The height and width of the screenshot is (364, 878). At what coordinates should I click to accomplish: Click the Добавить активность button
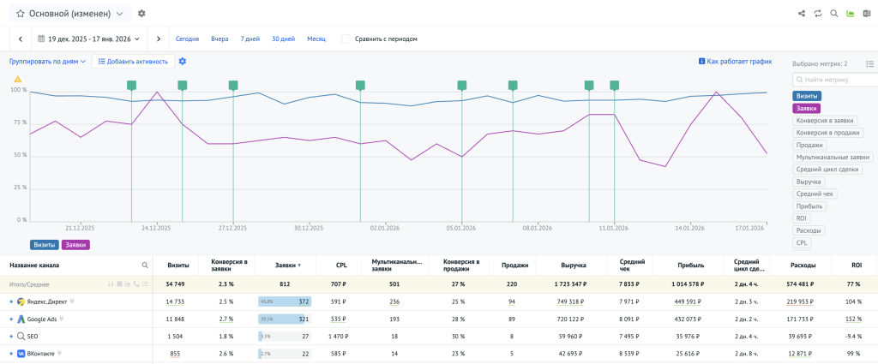pyautogui.click(x=133, y=62)
